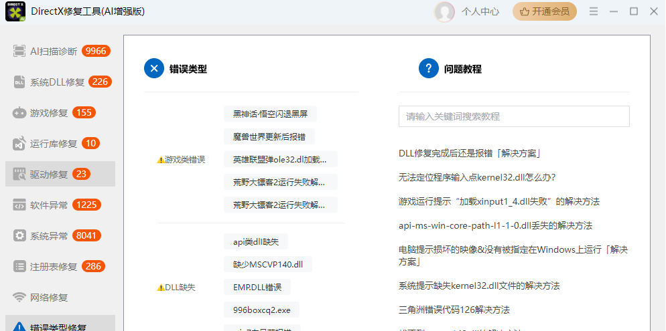
Task: Click the 运行库修复 icon
Action: 19,144
